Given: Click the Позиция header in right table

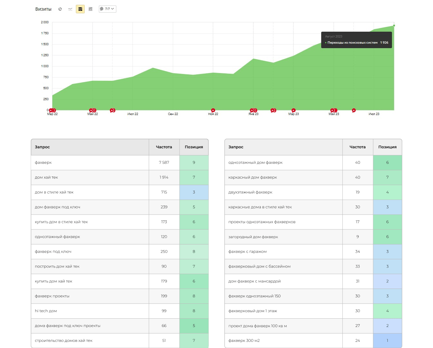Looking at the screenshot, I should pos(387,147).
